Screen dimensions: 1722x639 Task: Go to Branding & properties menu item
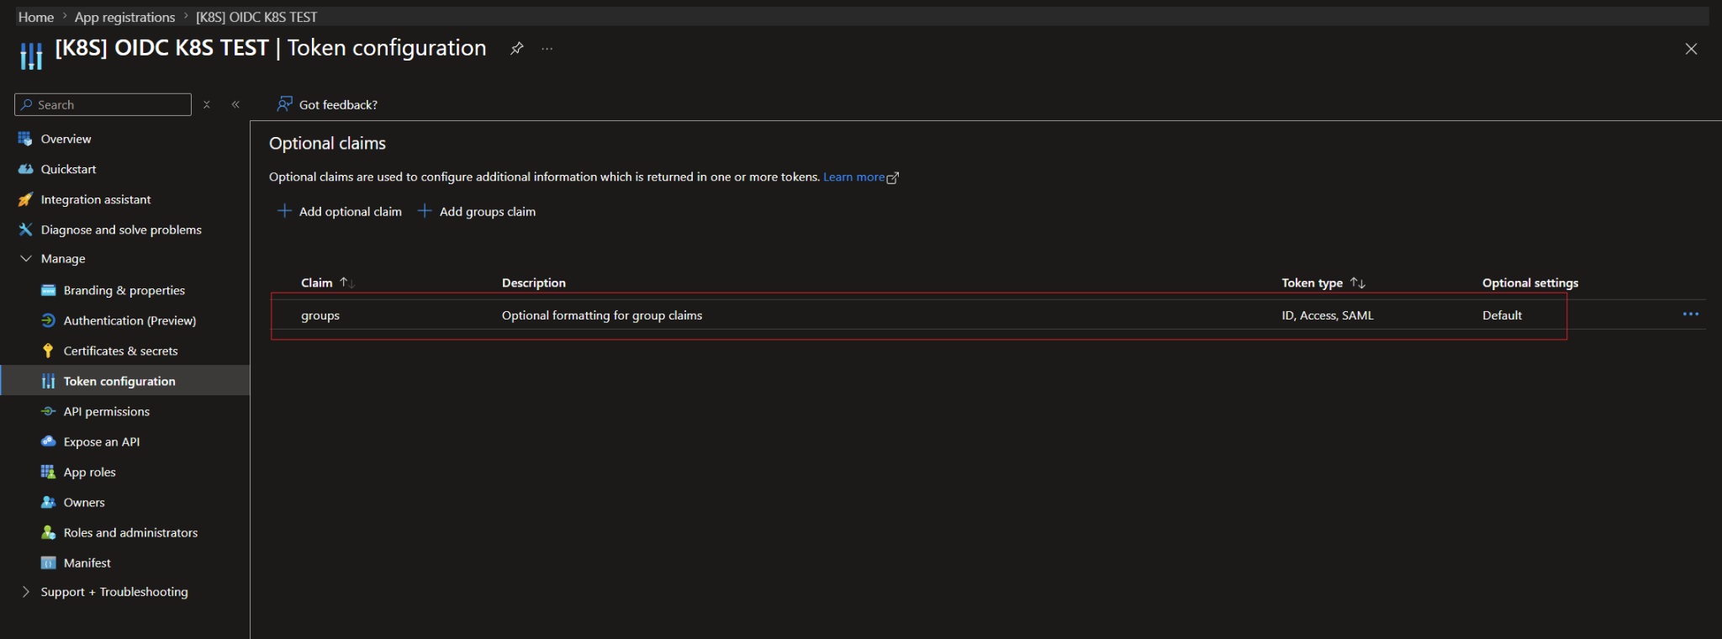tap(125, 290)
